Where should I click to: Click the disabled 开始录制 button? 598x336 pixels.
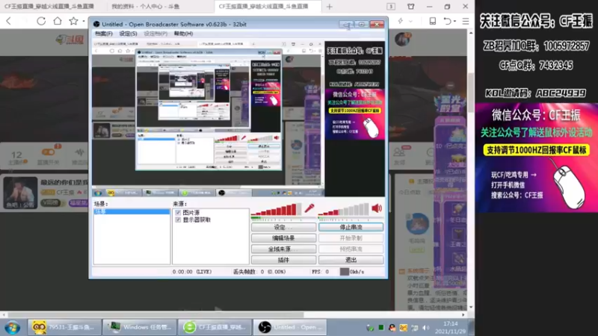(351, 238)
